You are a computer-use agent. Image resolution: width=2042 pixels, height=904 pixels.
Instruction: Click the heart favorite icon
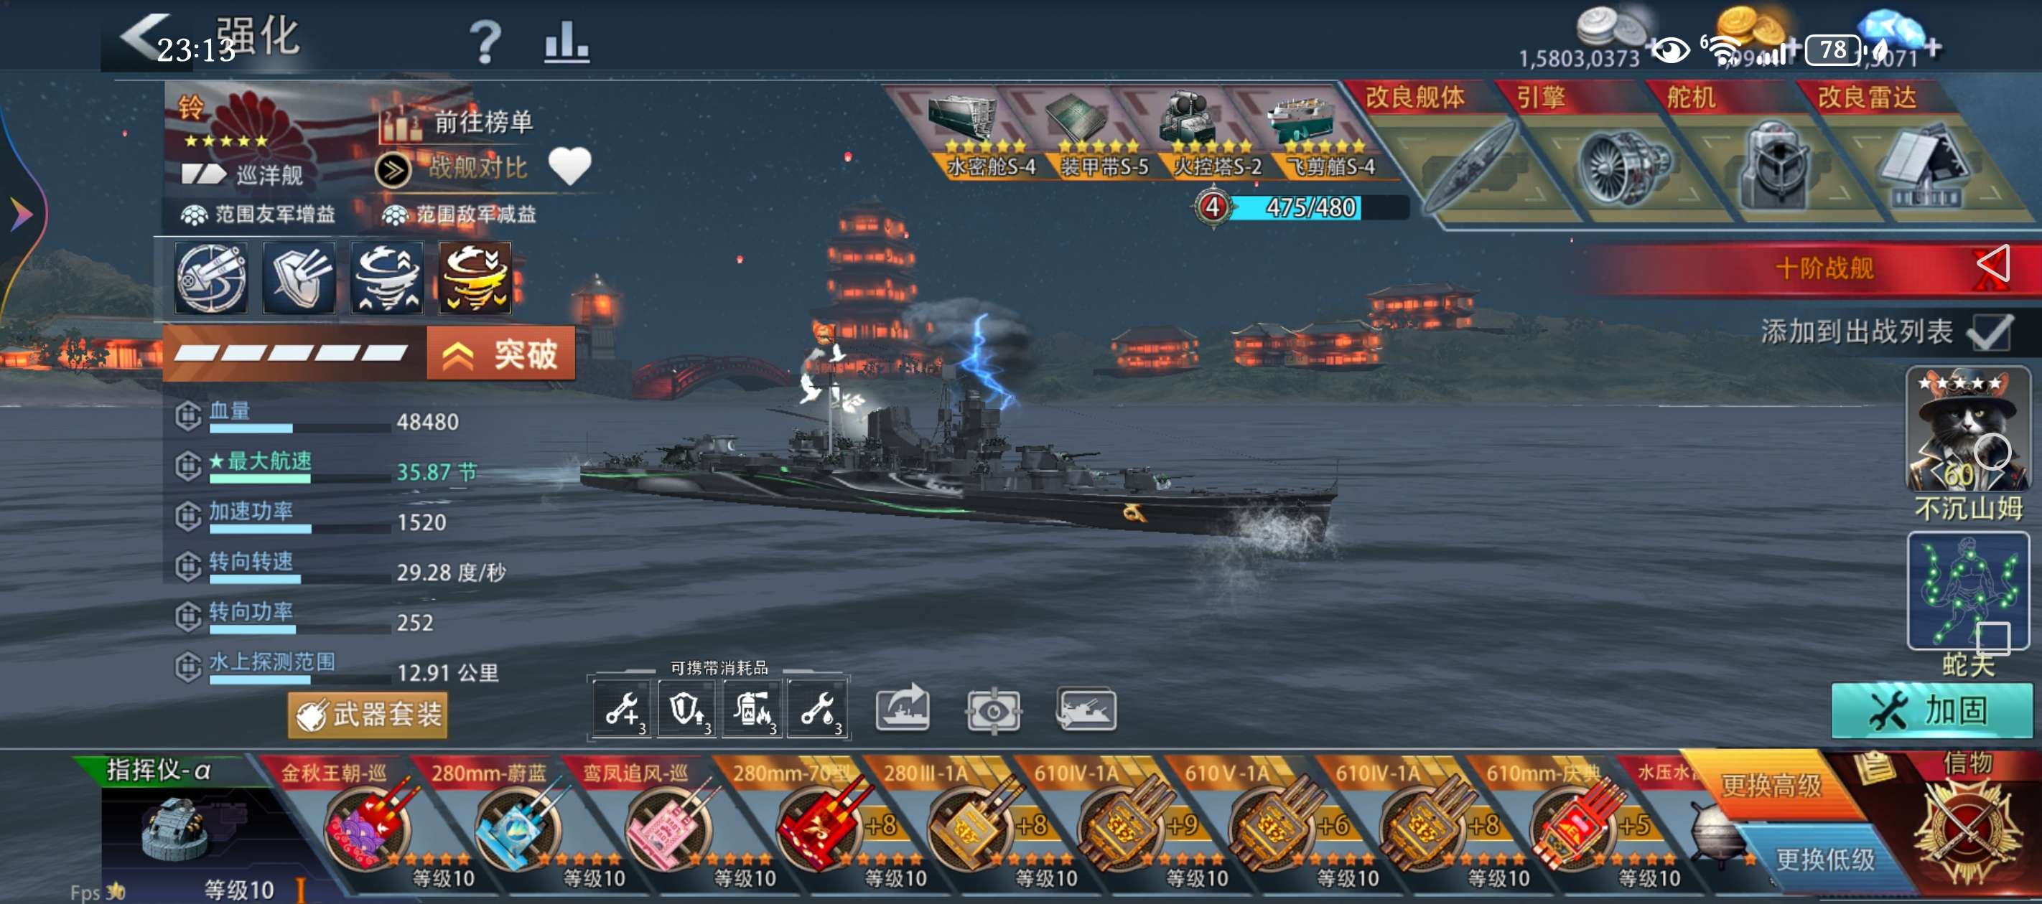tap(570, 166)
